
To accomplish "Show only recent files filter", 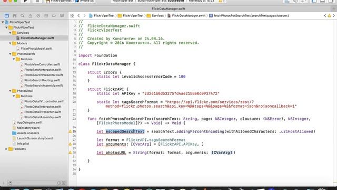I will pyautogui.click(x=59, y=183).
